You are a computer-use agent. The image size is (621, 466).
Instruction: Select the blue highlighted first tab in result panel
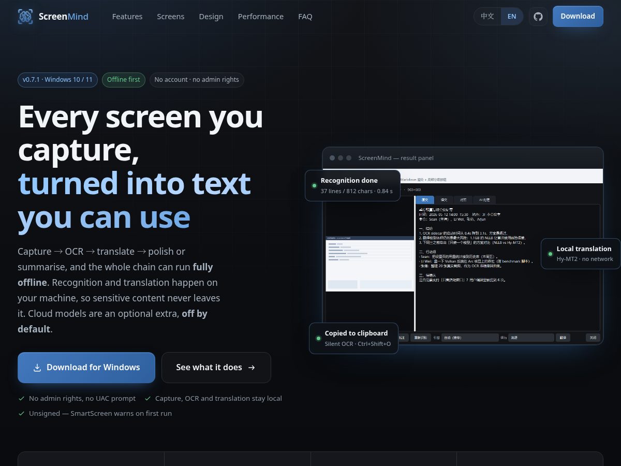[x=425, y=200]
